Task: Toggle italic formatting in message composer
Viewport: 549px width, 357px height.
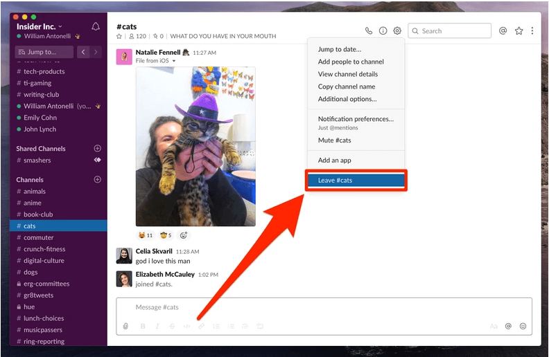Action: (157, 326)
